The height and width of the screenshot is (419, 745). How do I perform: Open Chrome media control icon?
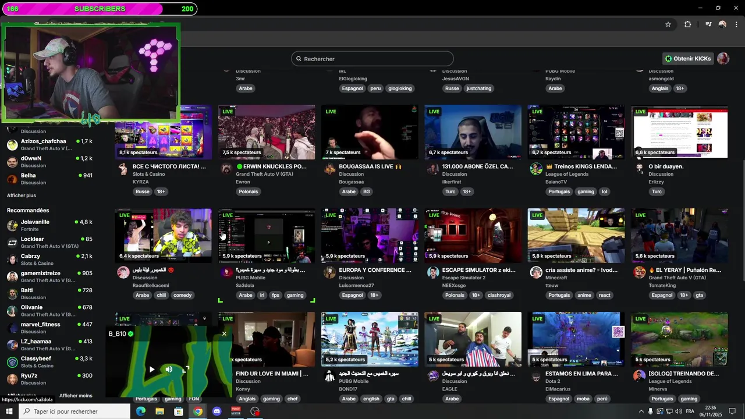click(708, 24)
